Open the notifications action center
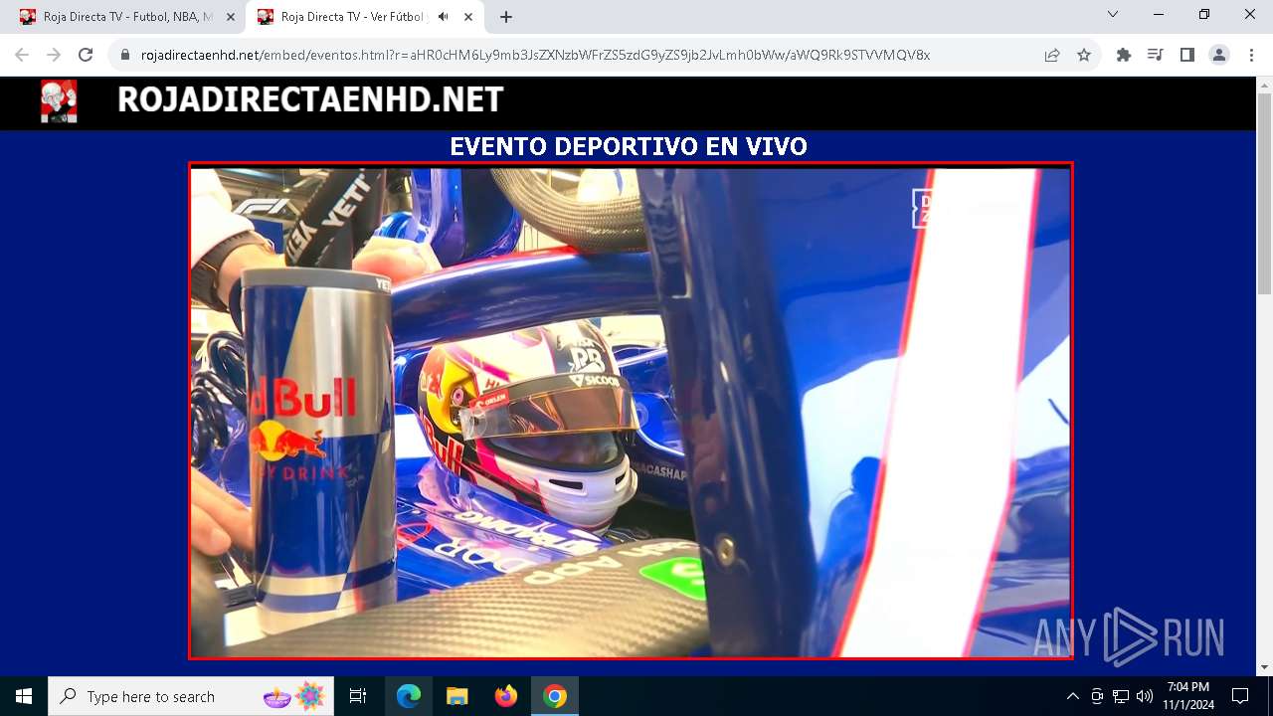This screenshot has height=716, width=1273. pyautogui.click(x=1240, y=696)
